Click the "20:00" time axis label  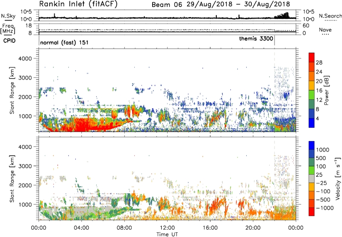pos(253,228)
